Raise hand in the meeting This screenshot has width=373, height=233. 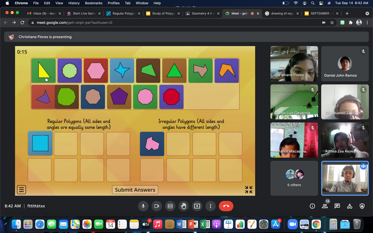point(183,206)
